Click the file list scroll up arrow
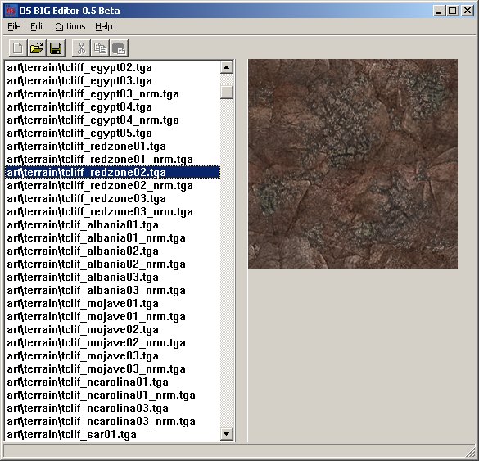479x461 pixels. click(227, 67)
